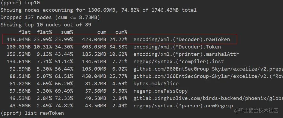Open the excelize/v2.prepa... github path
Image resolution: width=283 pixels, height=118 pixels.
point(208,69)
